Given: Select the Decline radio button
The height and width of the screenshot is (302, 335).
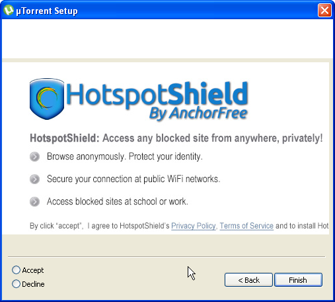Looking at the screenshot, I should [x=16, y=284].
